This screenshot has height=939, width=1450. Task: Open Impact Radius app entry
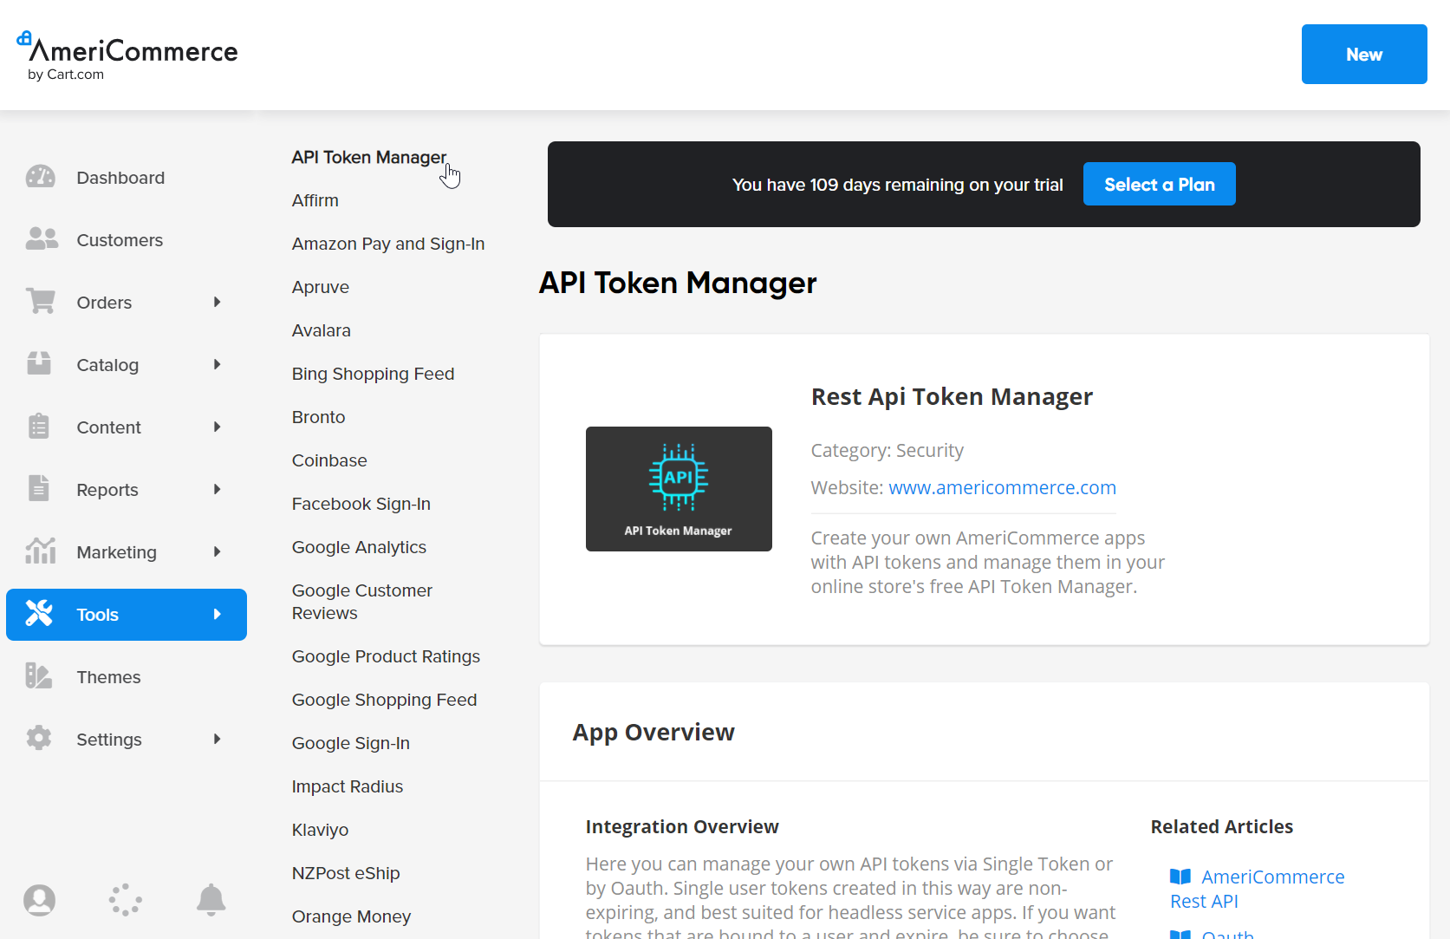[x=348, y=786]
